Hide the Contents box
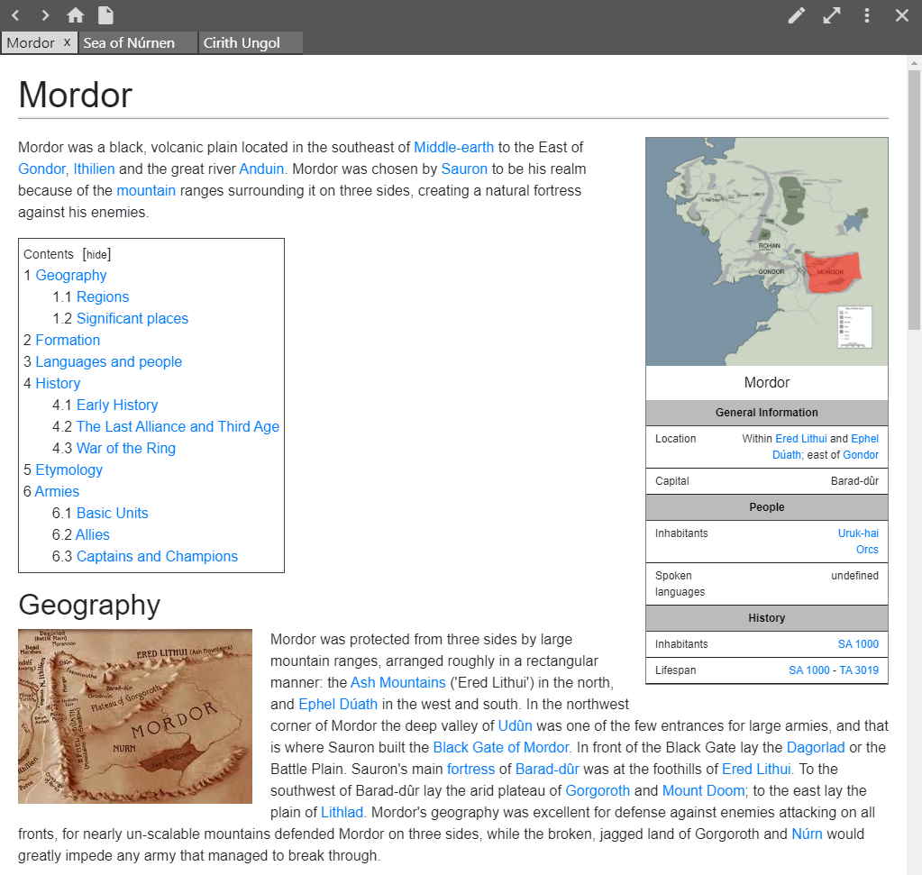This screenshot has width=922, height=875. [96, 254]
